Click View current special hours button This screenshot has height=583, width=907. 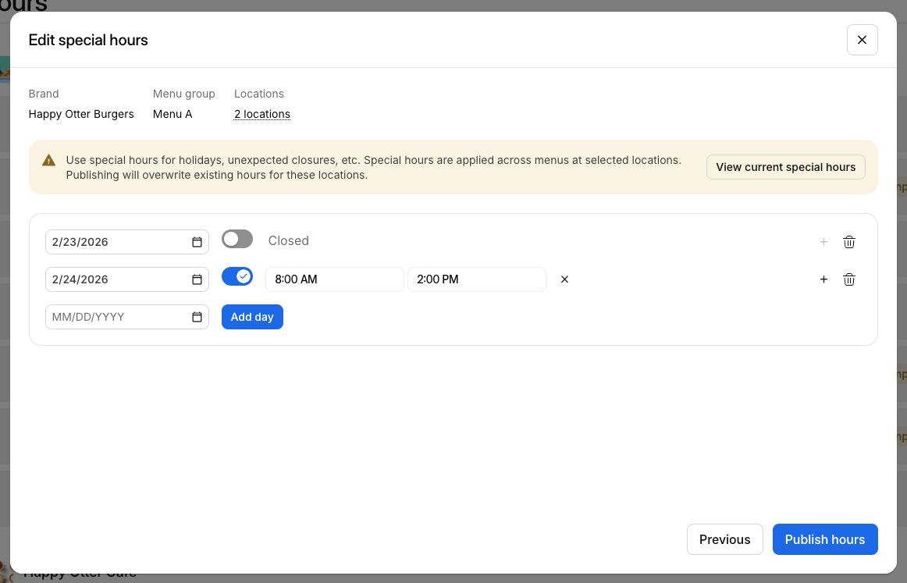785,167
